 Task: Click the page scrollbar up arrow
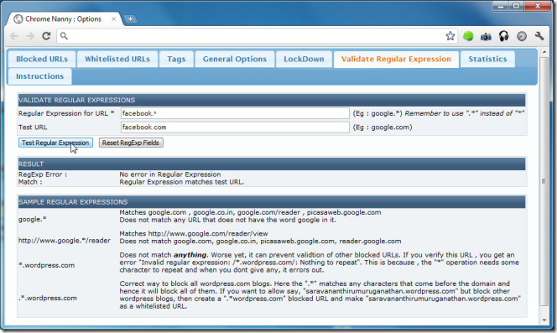[x=544, y=52]
